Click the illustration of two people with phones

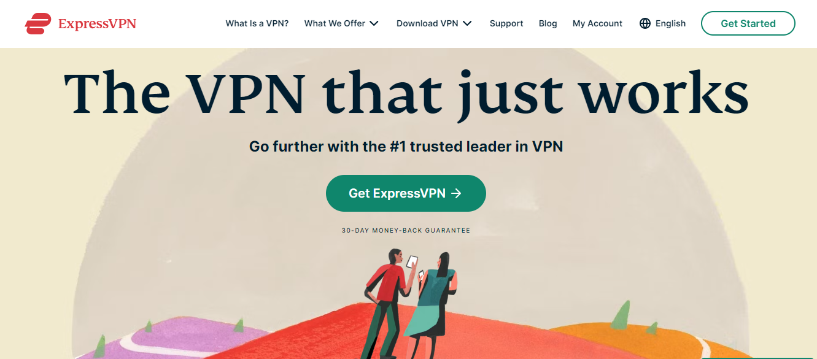[410, 303]
